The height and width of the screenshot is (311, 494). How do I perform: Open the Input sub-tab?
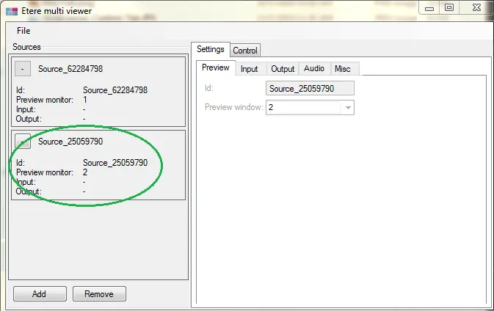coord(250,69)
